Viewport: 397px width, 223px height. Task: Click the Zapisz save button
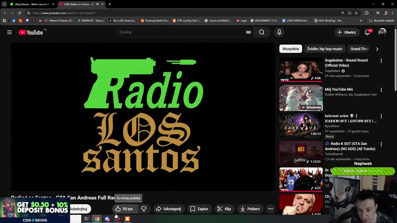[x=199, y=209]
